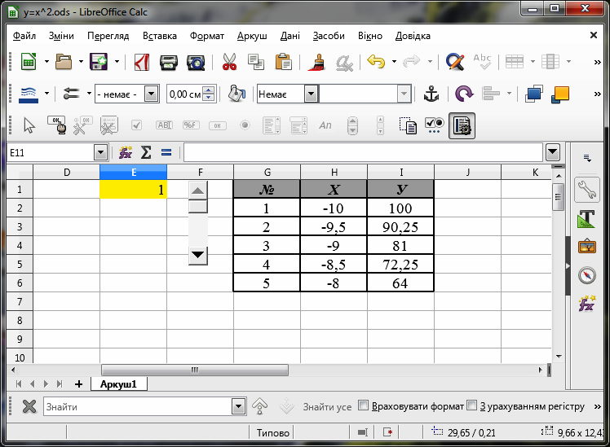Viewport: 610px width, 447px height.
Task: Increase the line width spinner value
Action: pos(209,90)
